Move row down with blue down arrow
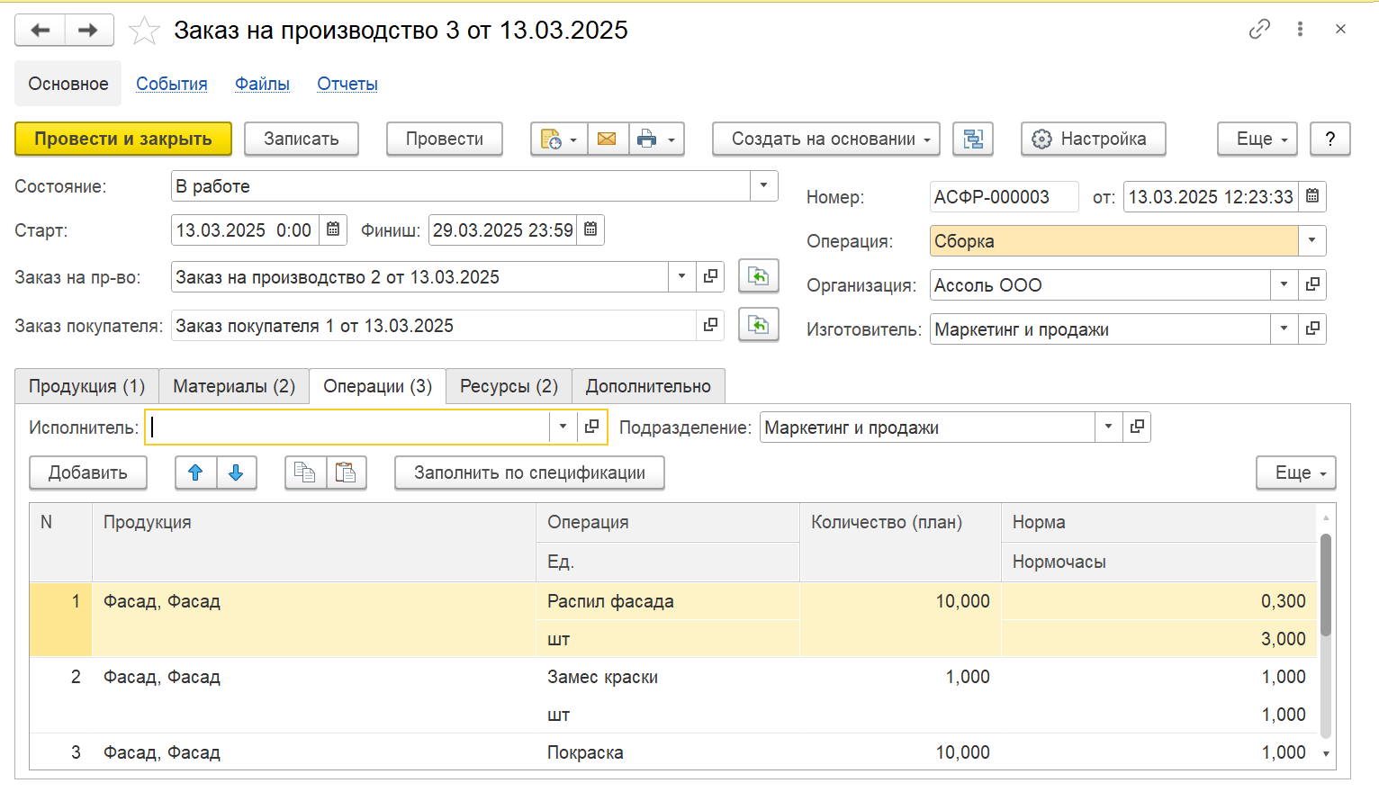The height and width of the screenshot is (792, 1379). [236, 472]
